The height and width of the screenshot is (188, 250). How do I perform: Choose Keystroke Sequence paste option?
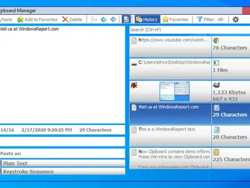pyautogui.click(x=62, y=171)
